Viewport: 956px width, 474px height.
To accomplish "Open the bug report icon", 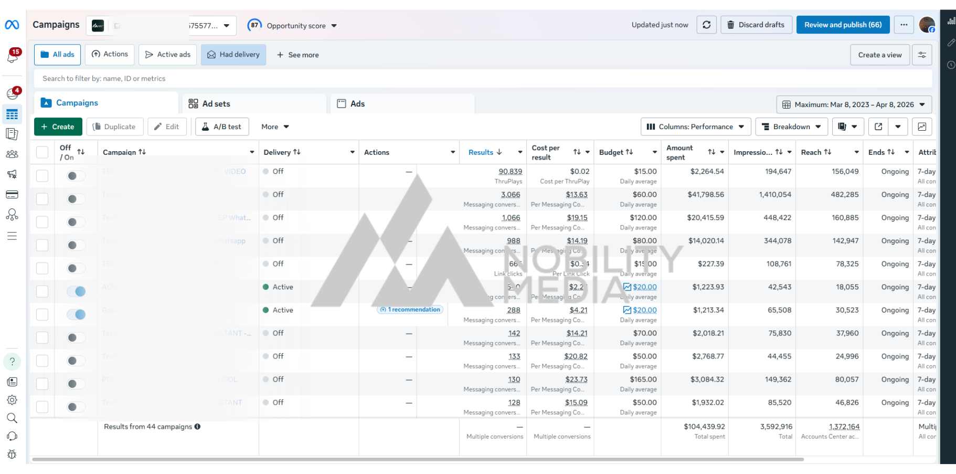I will [12, 455].
